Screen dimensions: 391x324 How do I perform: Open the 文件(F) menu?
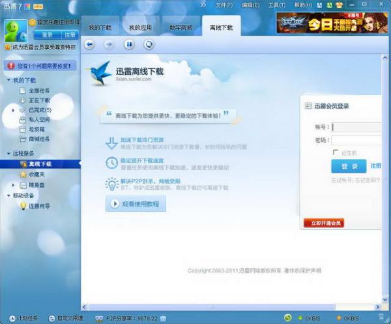(x=224, y=5)
